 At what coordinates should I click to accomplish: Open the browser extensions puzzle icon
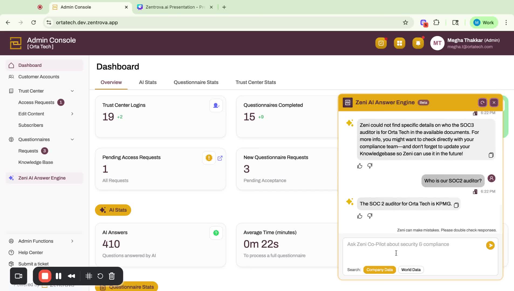pyautogui.click(x=436, y=23)
